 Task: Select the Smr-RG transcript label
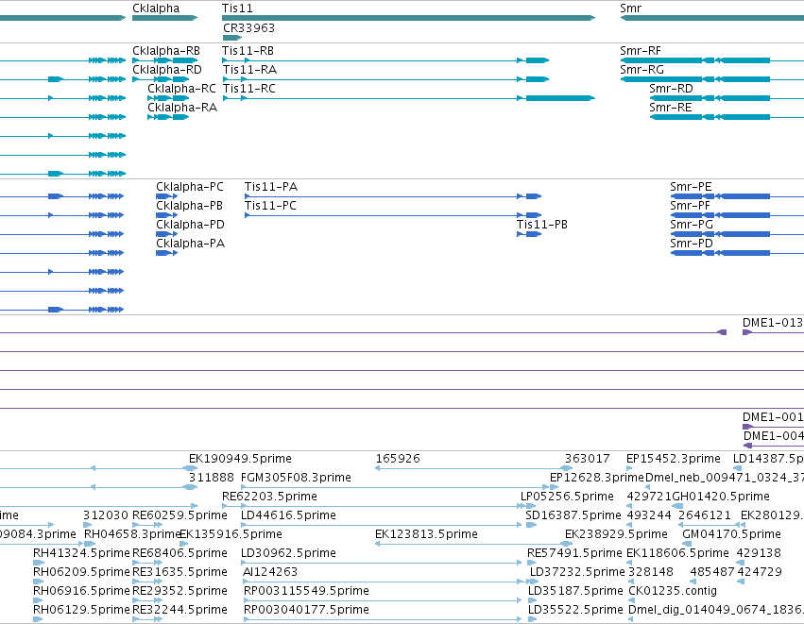(641, 70)
